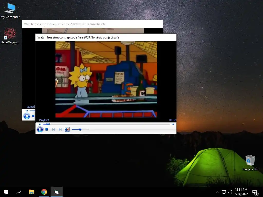Select the background player window title bar

[x=92, y=24]
